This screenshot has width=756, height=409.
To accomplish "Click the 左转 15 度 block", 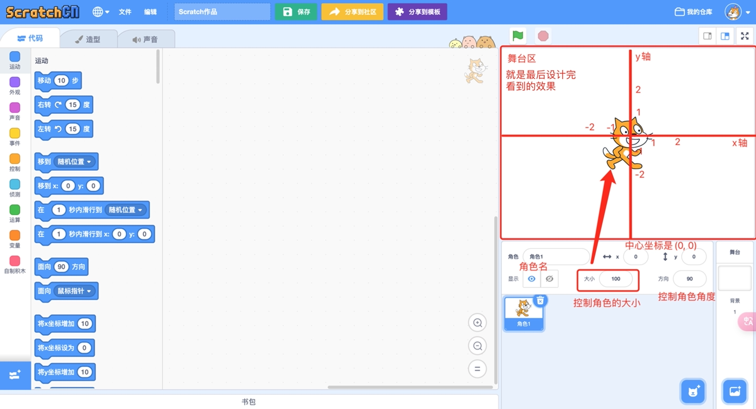I will (x=64, y=129).
